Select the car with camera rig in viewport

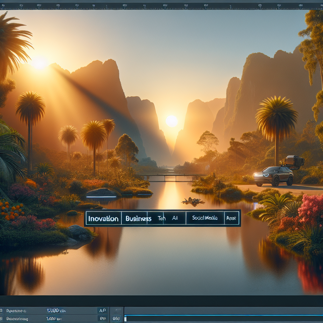pos(274,176)
